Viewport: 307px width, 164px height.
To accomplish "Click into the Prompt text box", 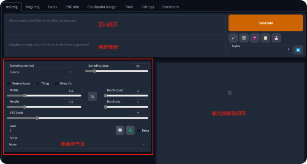I will tap(116, 25).
